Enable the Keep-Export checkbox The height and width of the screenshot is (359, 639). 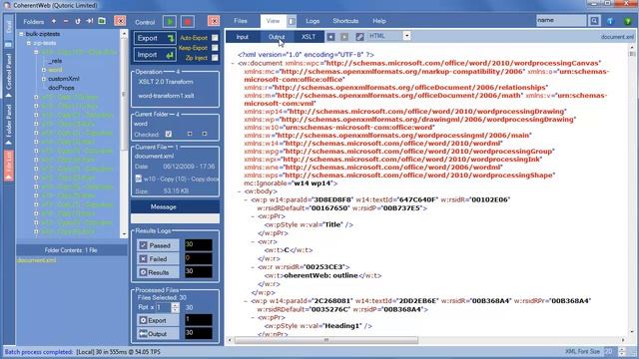point(215,48)
